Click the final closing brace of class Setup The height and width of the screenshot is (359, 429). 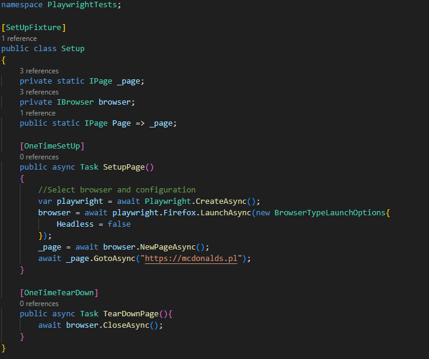[4, 348]
